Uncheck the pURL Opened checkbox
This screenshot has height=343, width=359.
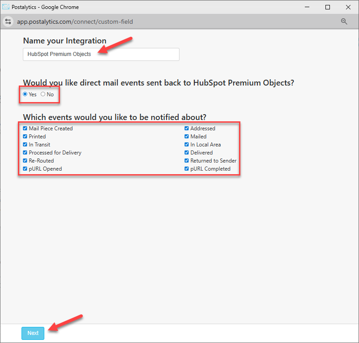25,168
